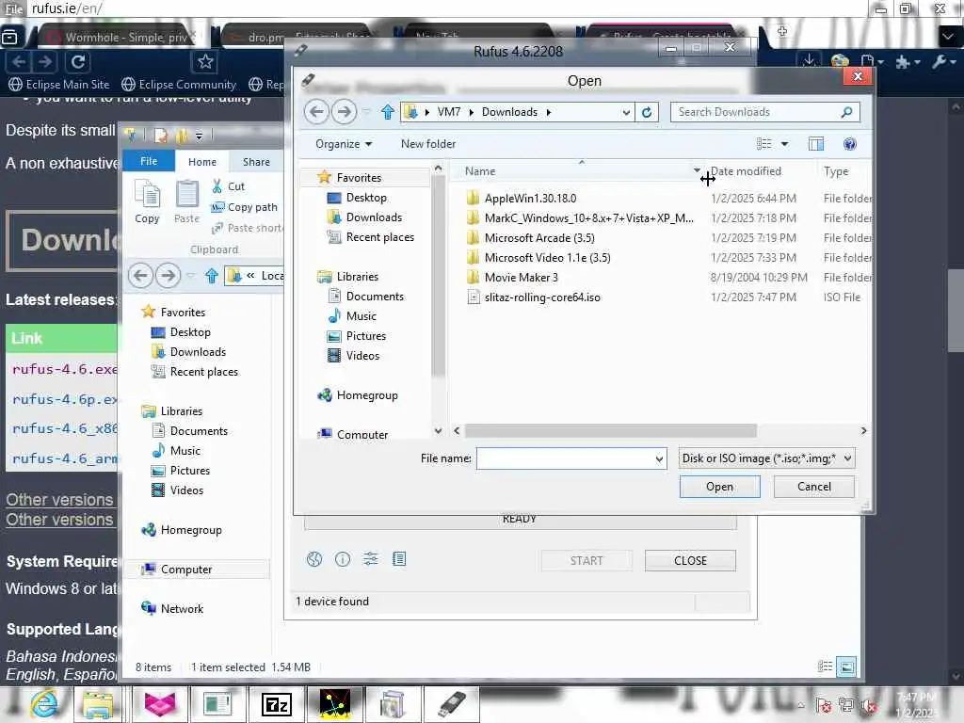964x723 pixels.
Task: Select Microsoft Video 1.1e (3.5) folder
Action: pyautogui.click(x=547, y=258)
